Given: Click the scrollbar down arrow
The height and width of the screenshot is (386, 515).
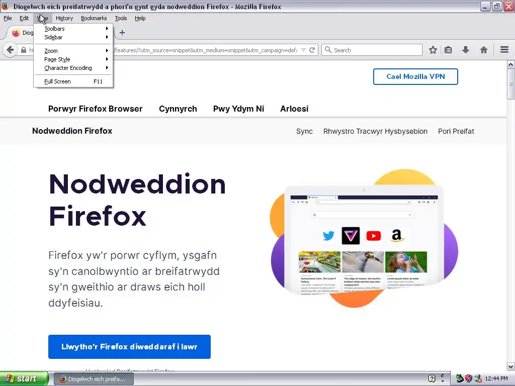Looking at the screenshot, I should 510,366.
